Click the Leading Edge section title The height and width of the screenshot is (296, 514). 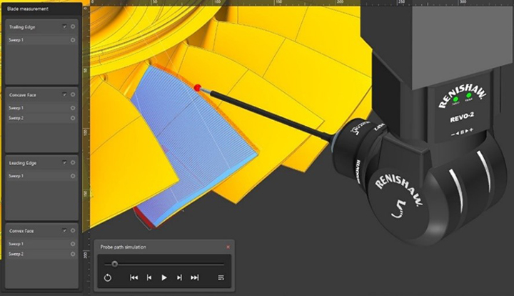pos(23,163)
